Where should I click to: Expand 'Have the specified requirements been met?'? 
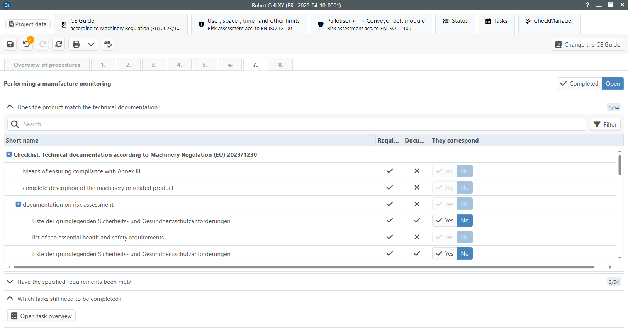[x=10, y=282]
